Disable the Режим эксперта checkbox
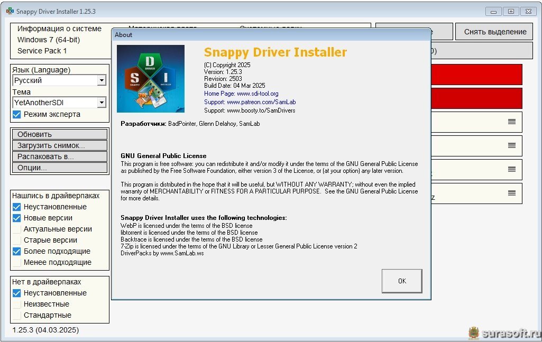Image resolution: width=542 pixels, height=342 pixels. 16,114
